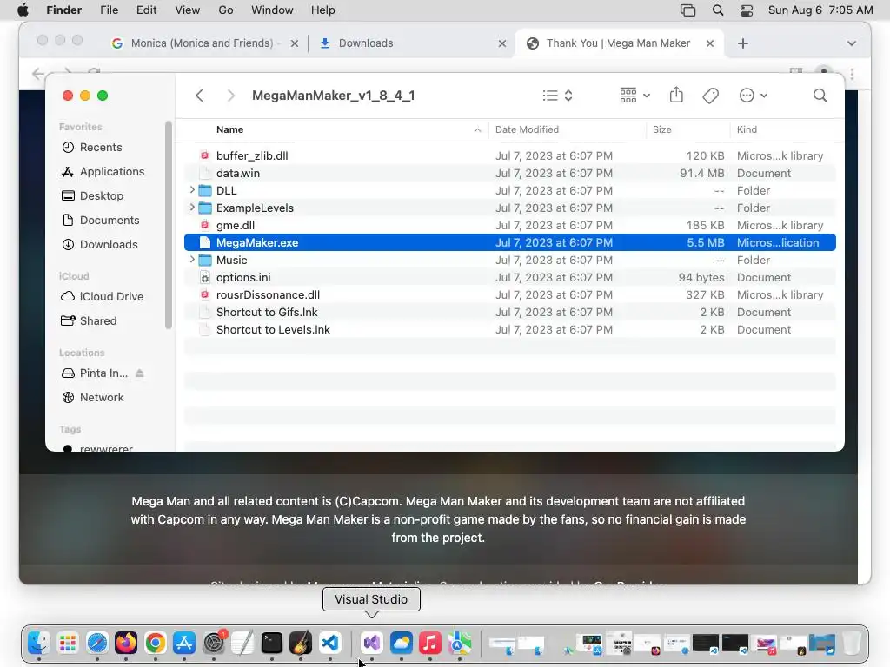
Task: Sort files by the Size column
Action: pyautogui.click(x=661, y=129)
